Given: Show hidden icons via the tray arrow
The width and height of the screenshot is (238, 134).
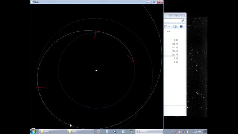Looking at the screenshot, I should 171,131.
